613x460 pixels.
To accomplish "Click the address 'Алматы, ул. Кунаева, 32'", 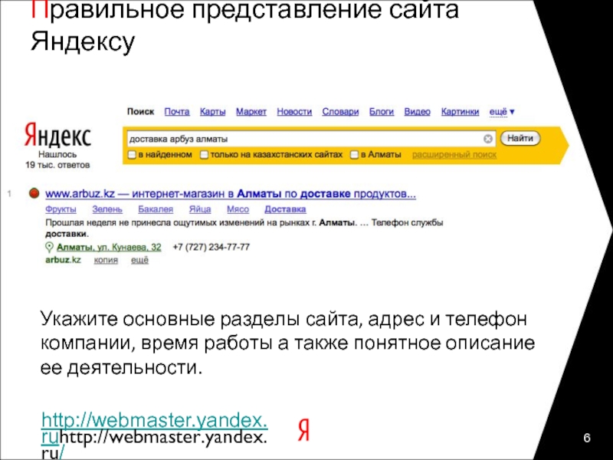I will click(109, 247).
